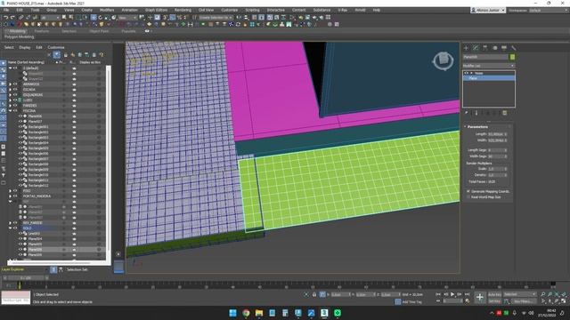Click the Zoom navigation icon
The height and width of the screenshot is (320, 570).
(543, 294)
